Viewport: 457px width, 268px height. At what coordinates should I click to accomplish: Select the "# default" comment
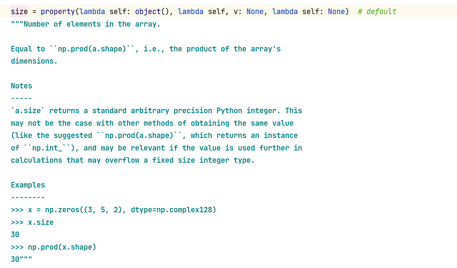coord(377,12)
